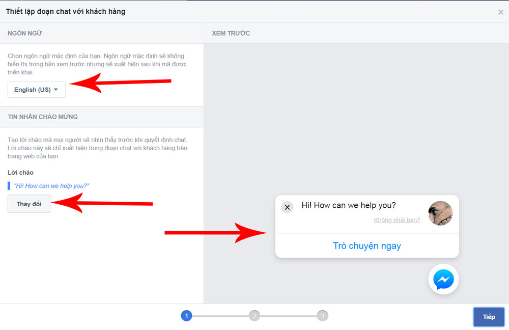Click the profile avatar in the preview
The height and width of the screenshot is (330, 509).
pyautogui.click(x=440, y=213)
